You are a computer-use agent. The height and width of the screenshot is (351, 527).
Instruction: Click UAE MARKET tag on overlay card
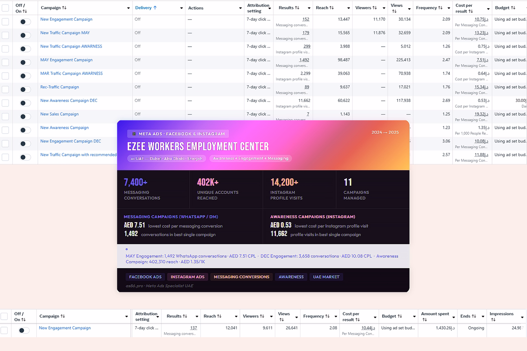click(326, 277)
